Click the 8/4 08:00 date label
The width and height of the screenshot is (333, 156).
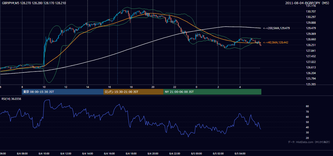tap(22, 153)
